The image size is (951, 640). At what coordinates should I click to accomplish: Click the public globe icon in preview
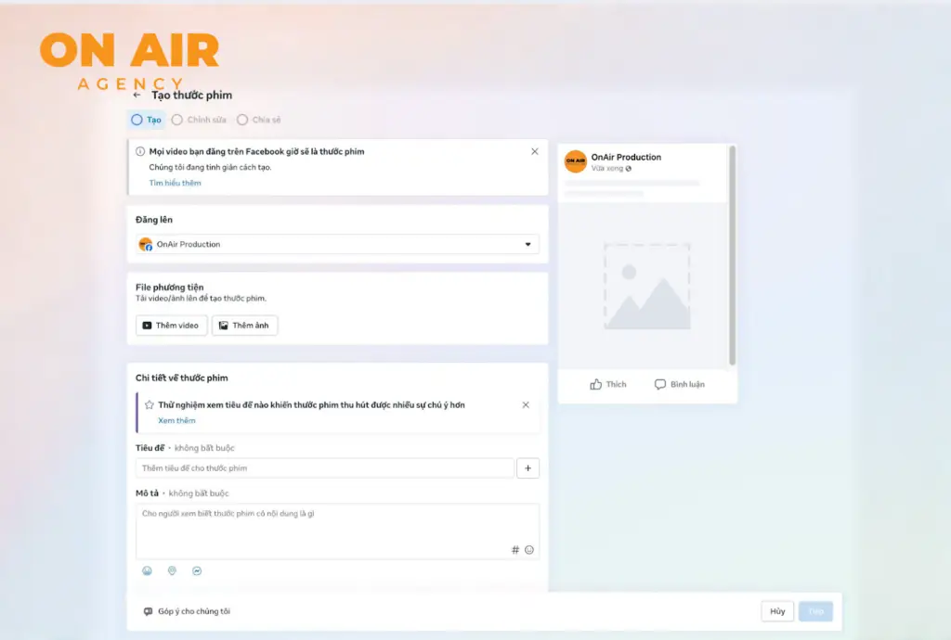[629, 169]
